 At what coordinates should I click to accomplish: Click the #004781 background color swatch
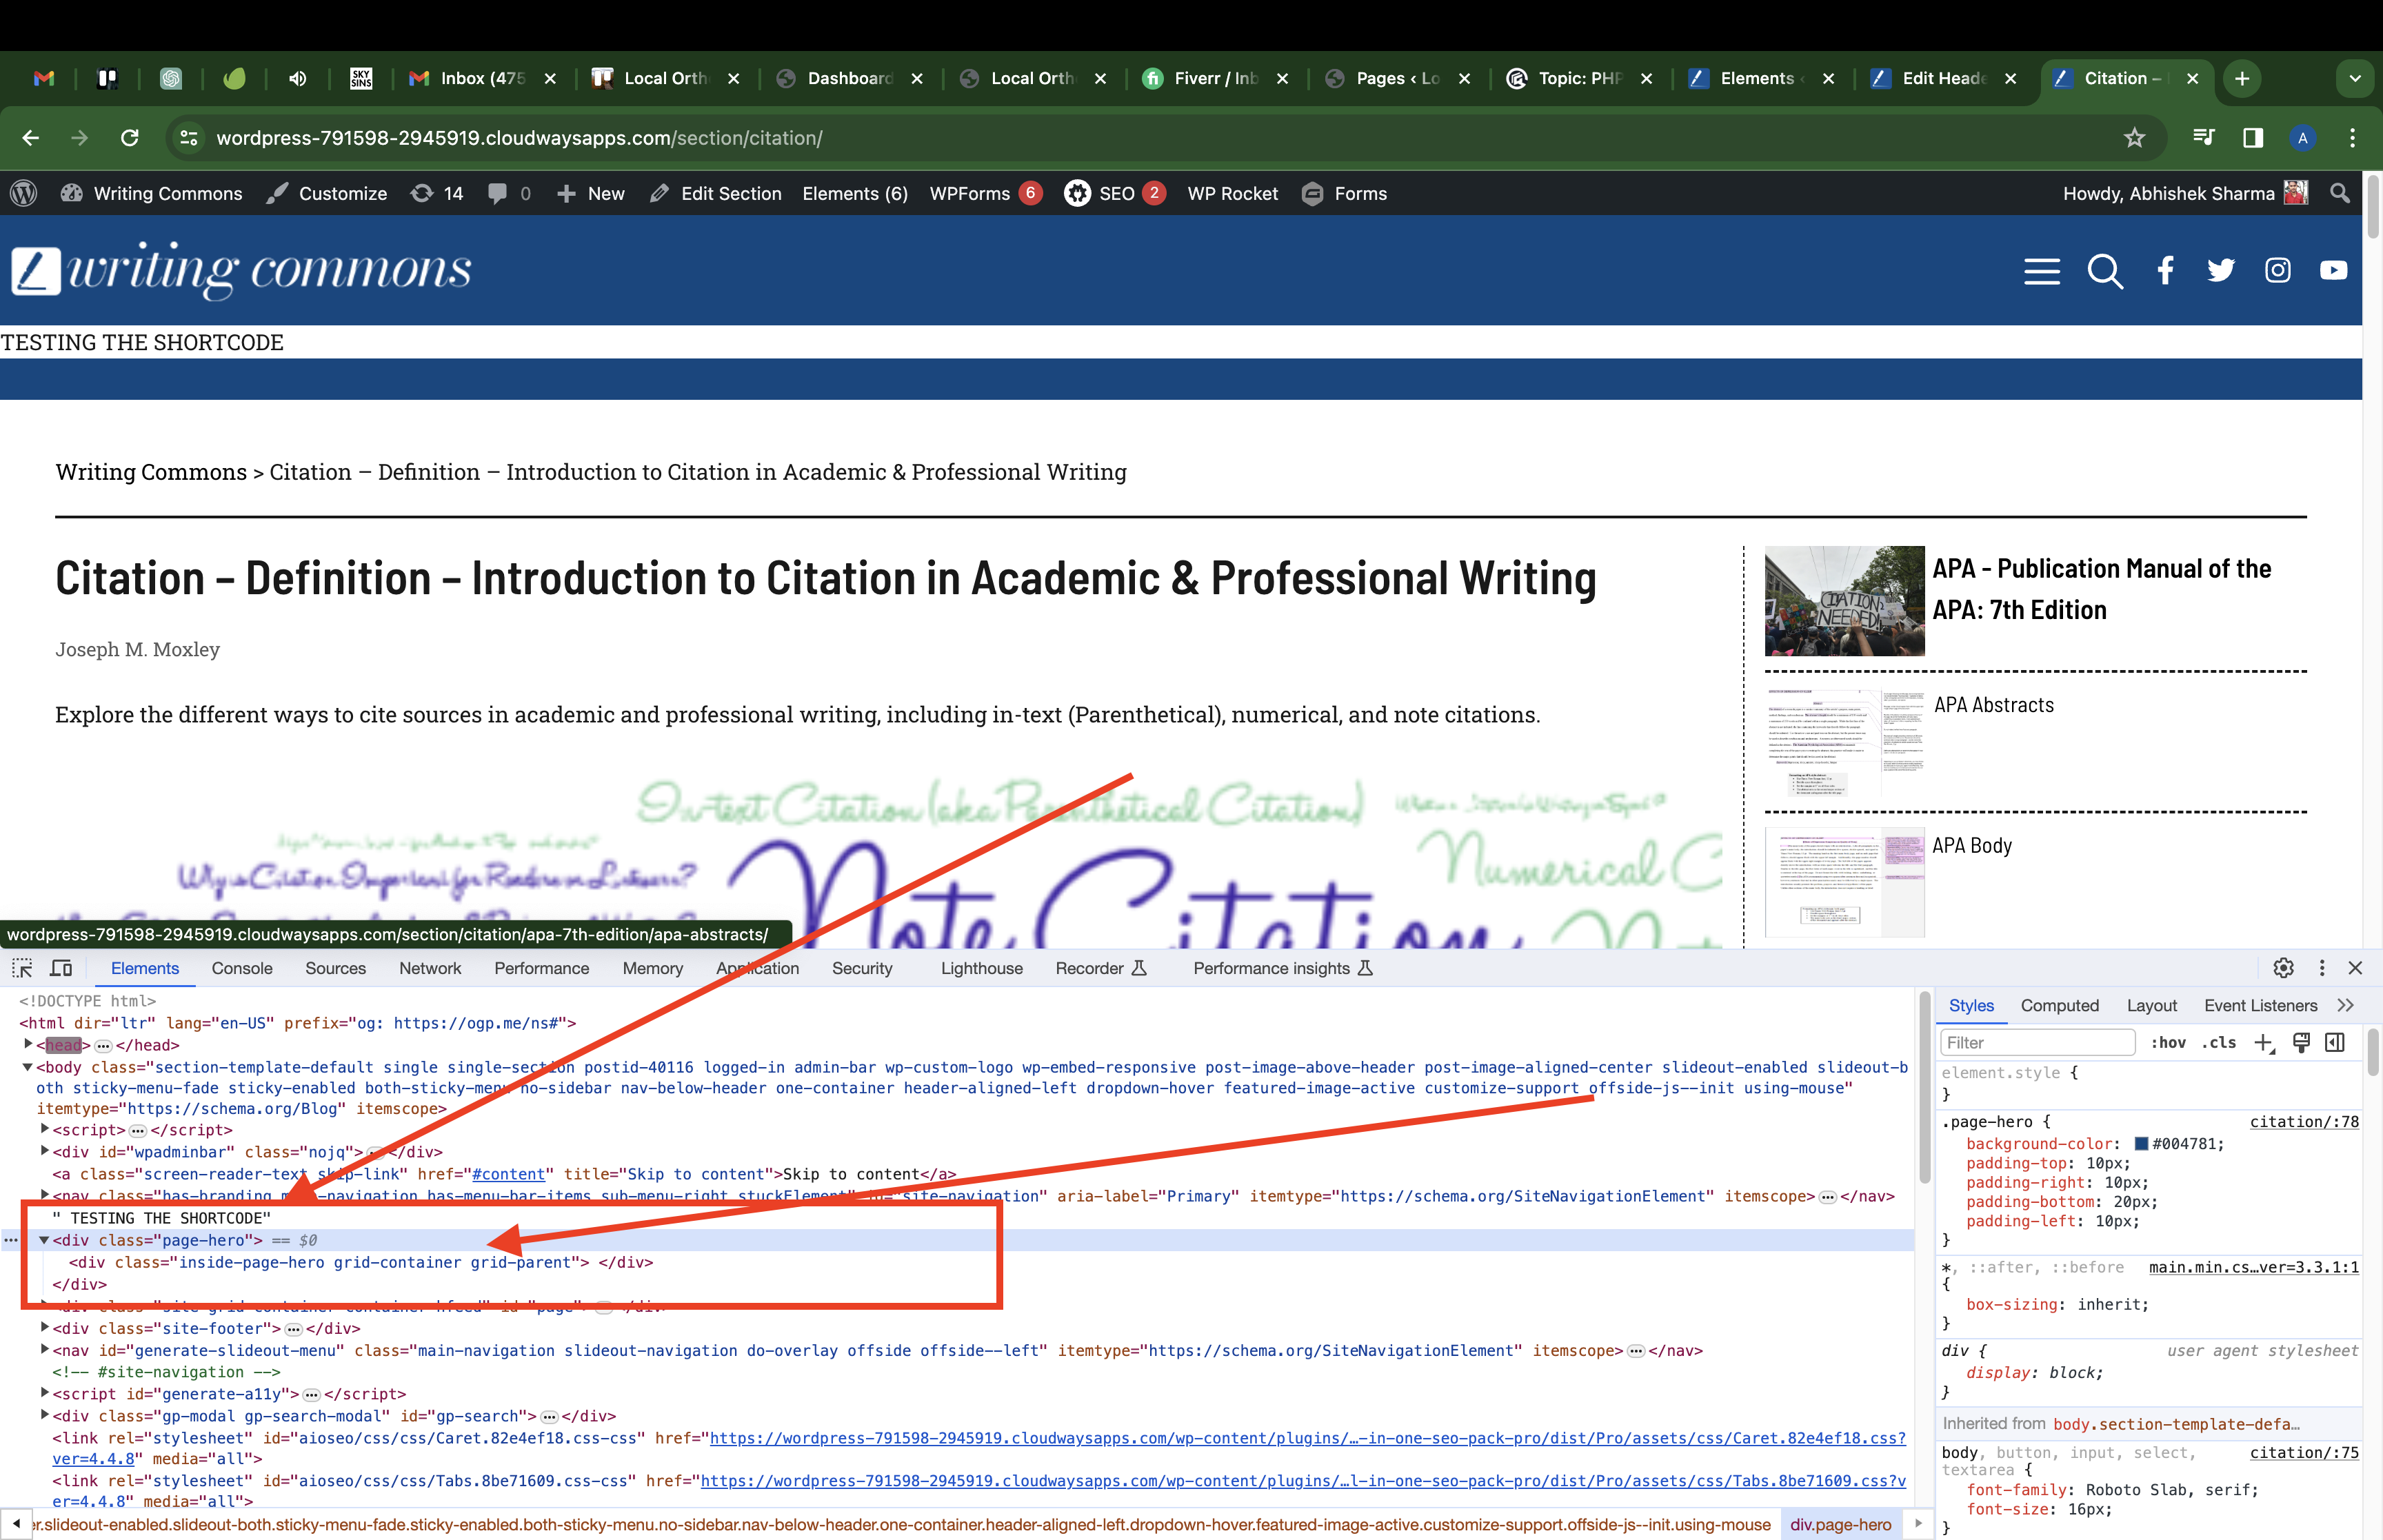coord(2142,1143)
